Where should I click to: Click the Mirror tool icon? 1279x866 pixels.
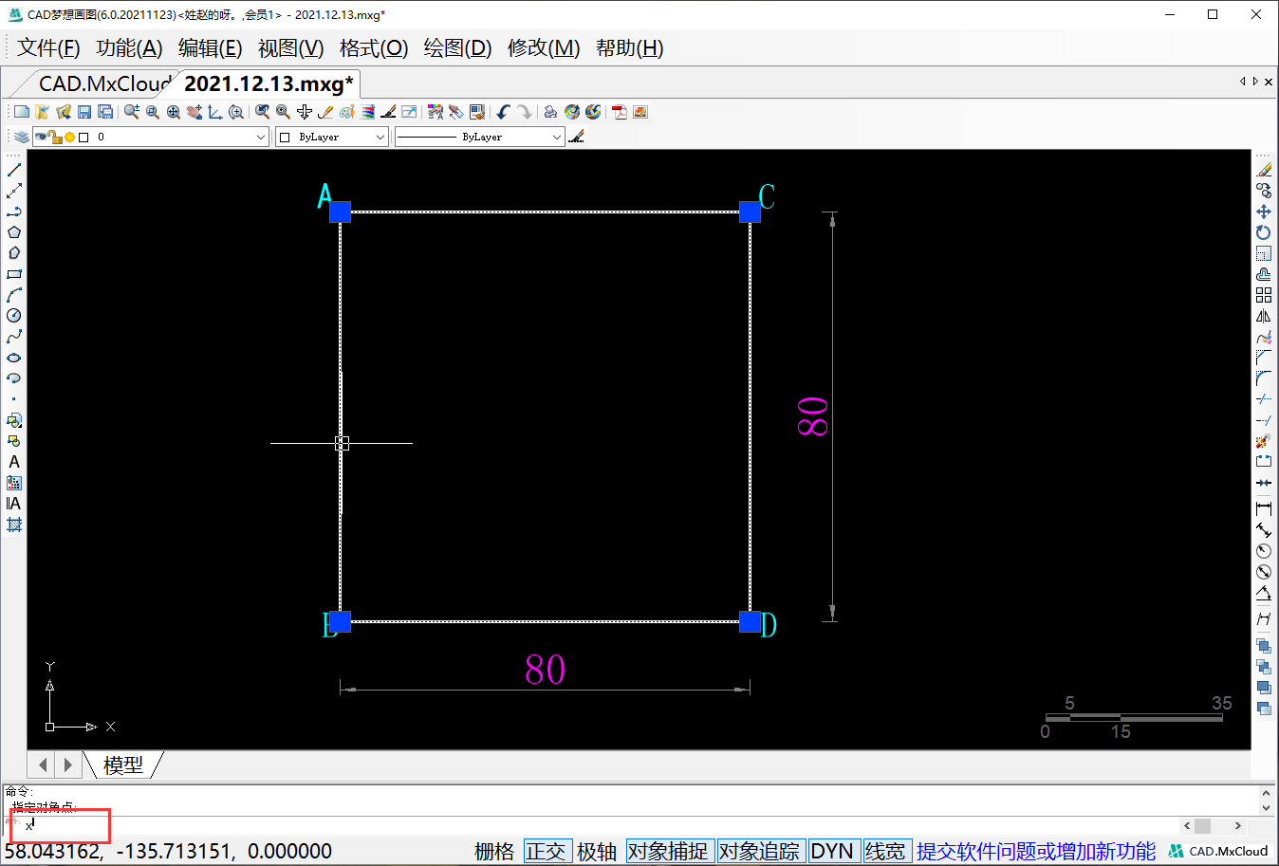point(1264,316)
